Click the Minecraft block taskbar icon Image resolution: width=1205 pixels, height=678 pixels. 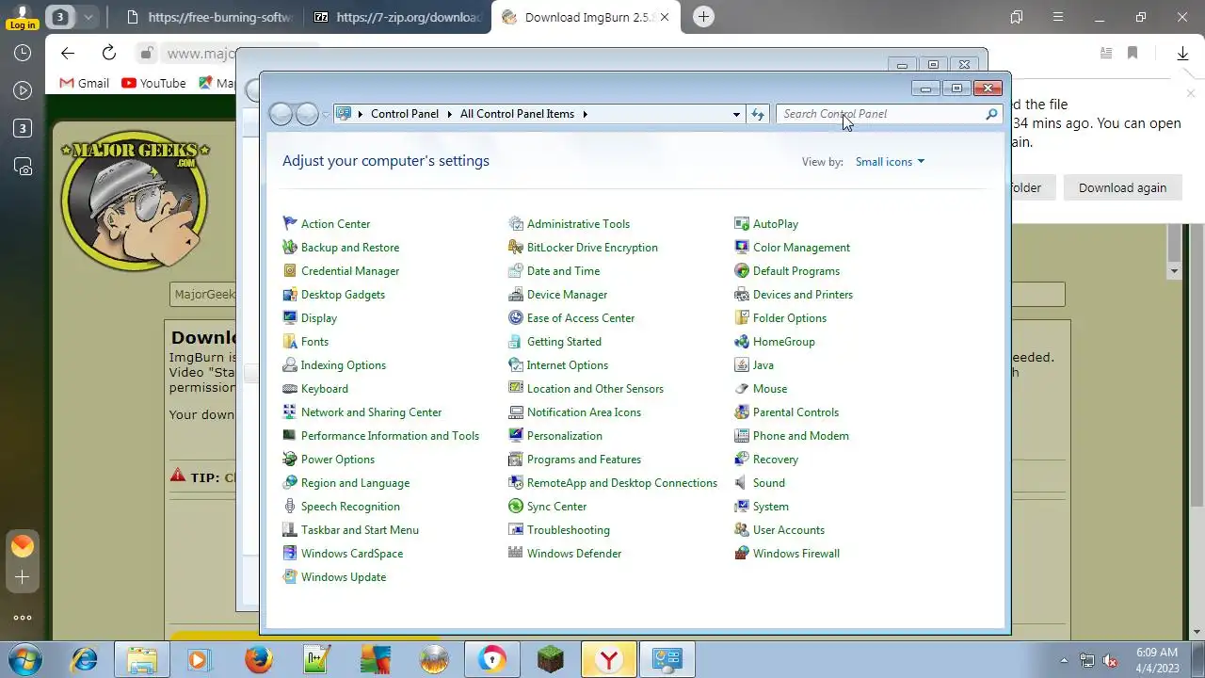click(551, 660)
